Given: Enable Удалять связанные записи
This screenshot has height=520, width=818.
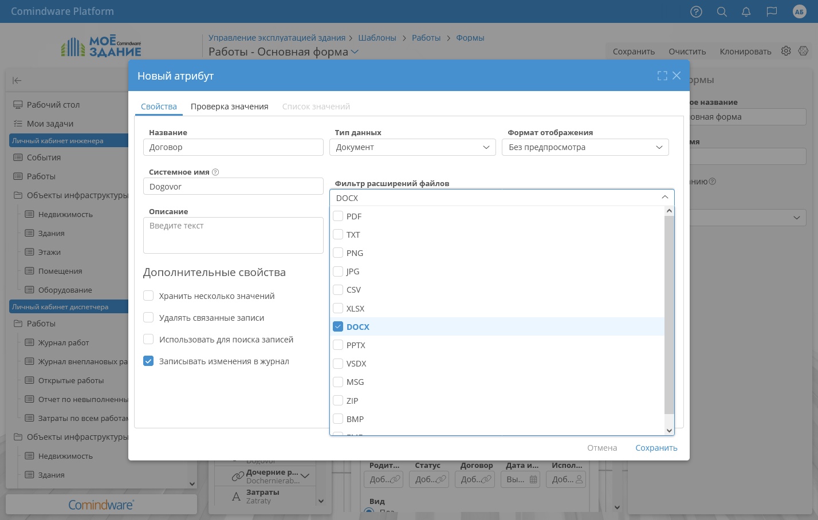Looking at the screenshot, I should [148, 317].
